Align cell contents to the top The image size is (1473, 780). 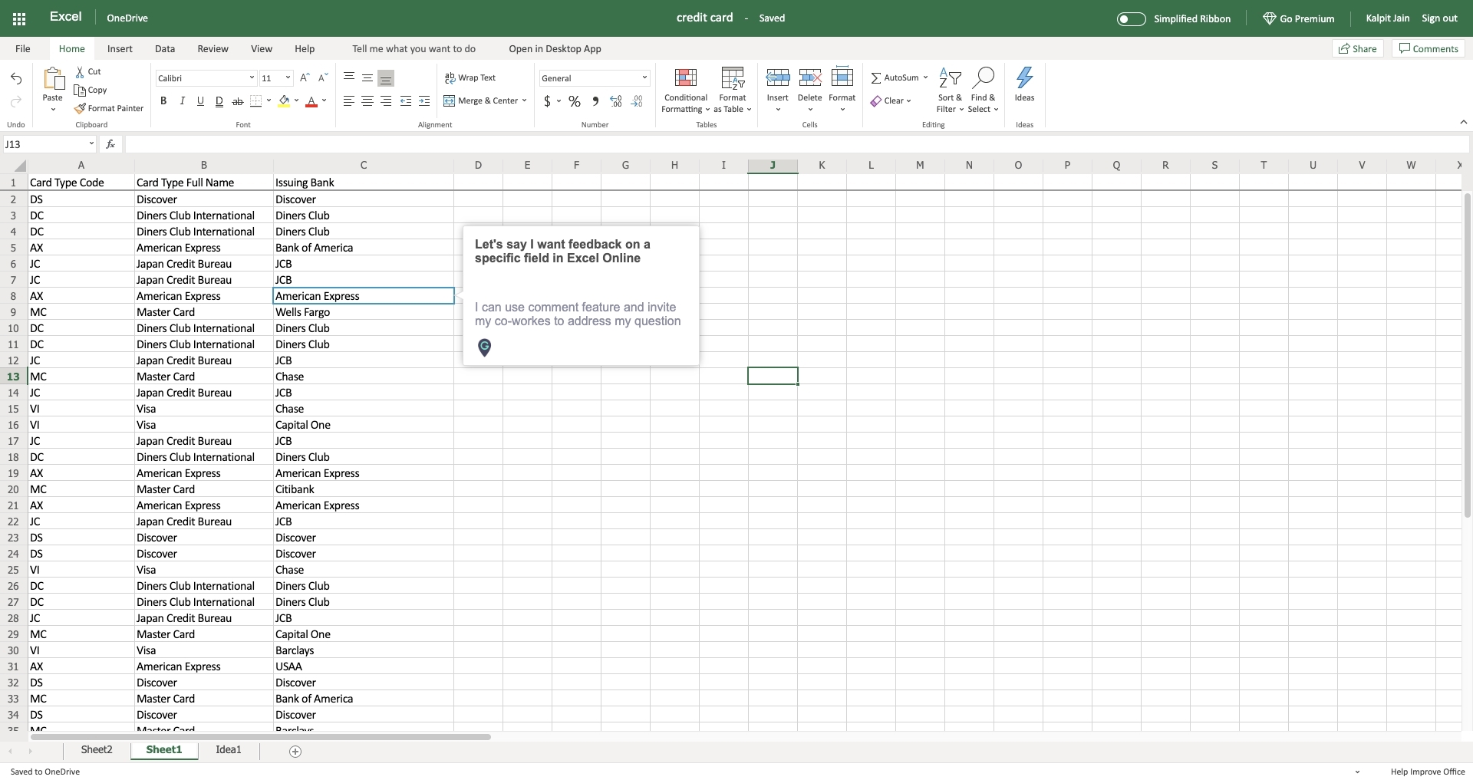tap(349, 77)
